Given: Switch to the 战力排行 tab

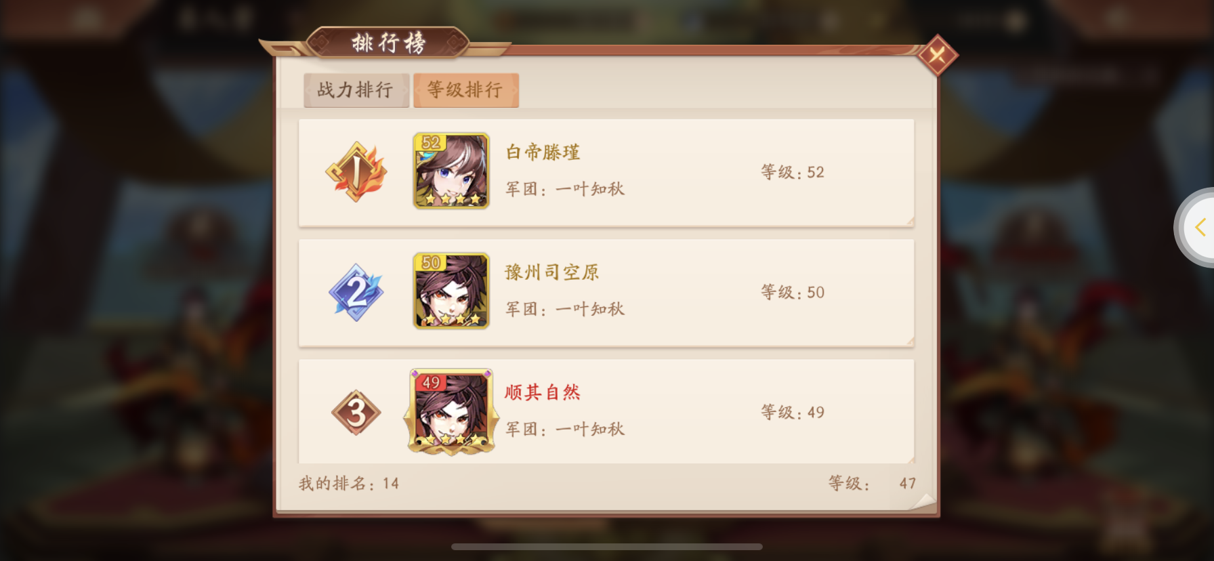Looking at the screenshot, I should [x=356, y=90].
